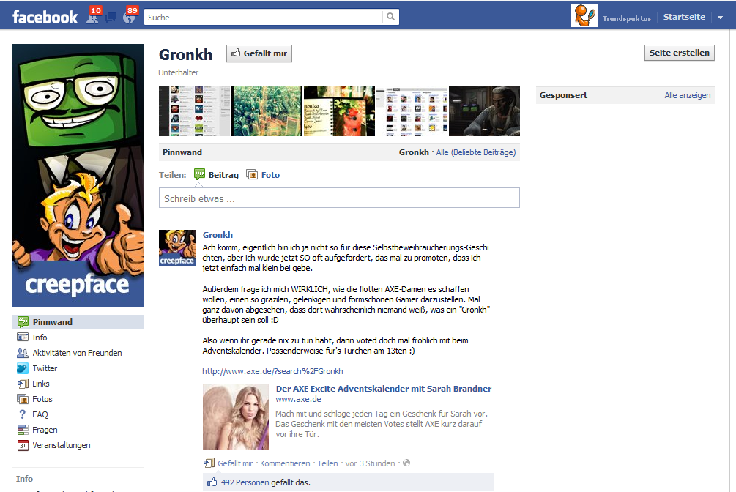Image resolution: width=736 pixels, height=492 pixels.
Task: Open the dark game character photo thumbnail
Action: click(484, 111)
